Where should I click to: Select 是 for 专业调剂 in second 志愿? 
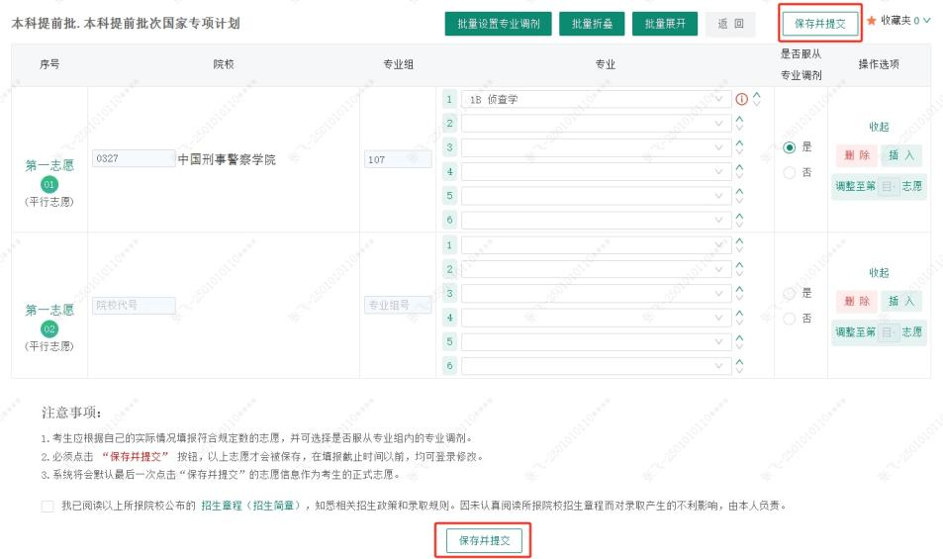click(789, 294)
